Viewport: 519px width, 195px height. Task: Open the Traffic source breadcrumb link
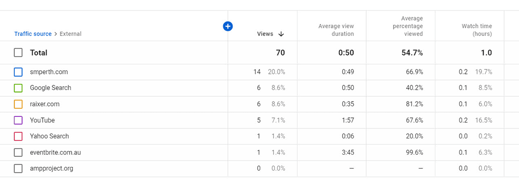pyautogui.click(x=33, y=34)
